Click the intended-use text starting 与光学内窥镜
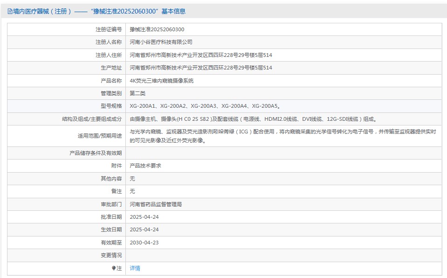This screenshot has width=447, height=278. tap(283, 136)
